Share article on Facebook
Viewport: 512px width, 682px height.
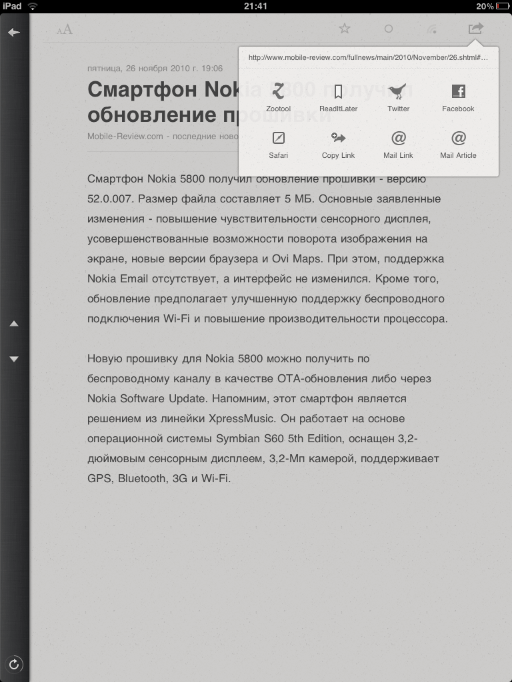(458, 97)
